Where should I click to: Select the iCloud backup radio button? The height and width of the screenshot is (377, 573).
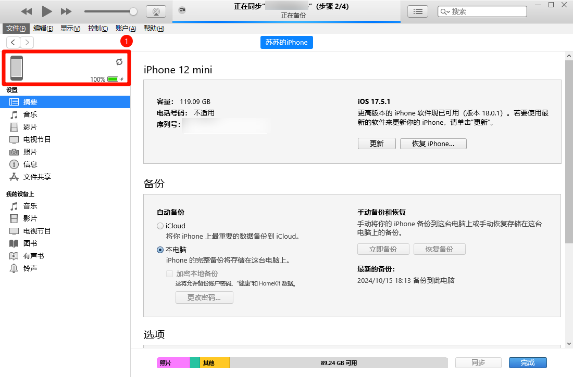click(x=160, y=226)
